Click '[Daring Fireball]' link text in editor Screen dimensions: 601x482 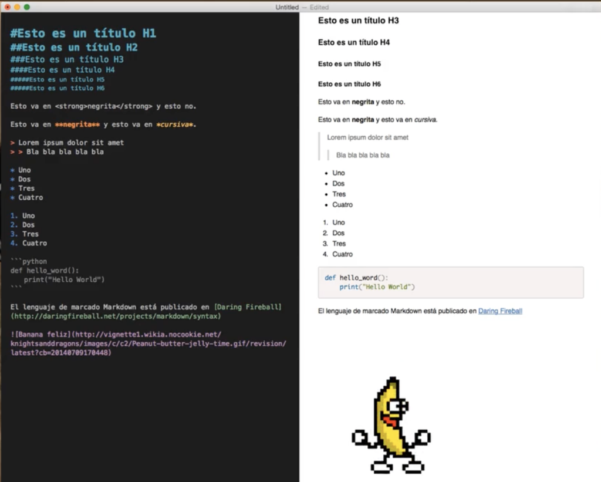248,307
